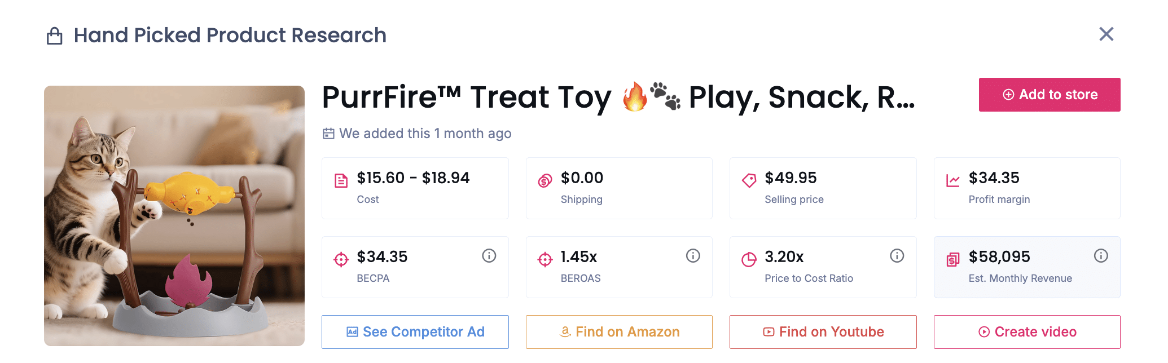Viewport: 1168px width, 363px height.
Task: Open the BECPA info tooltip
Action: tap(489, 255)
